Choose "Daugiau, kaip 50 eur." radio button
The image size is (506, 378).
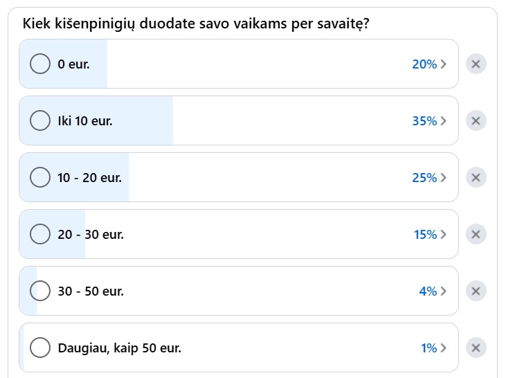click(x=40, y=348)
